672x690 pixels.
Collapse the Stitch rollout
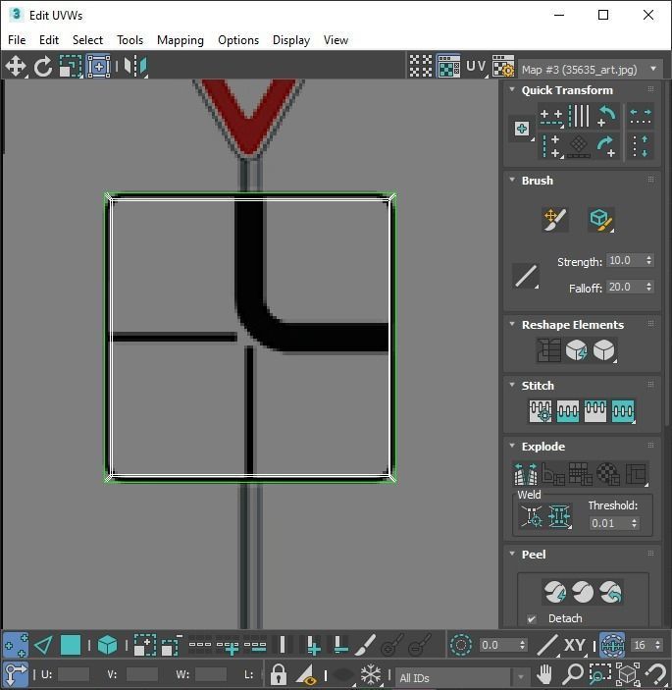click(x=512, y=385)
